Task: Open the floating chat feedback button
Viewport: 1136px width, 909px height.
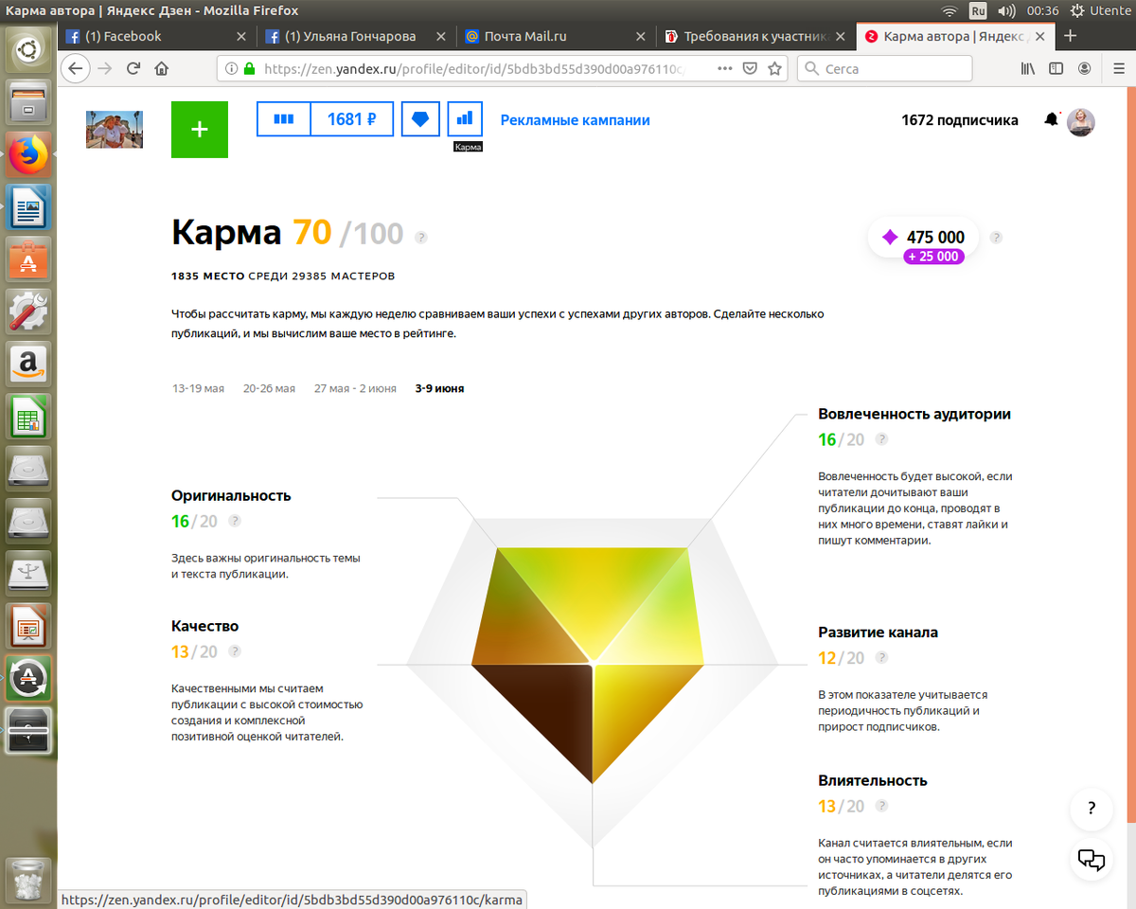Action: [x=1092, y=860]
